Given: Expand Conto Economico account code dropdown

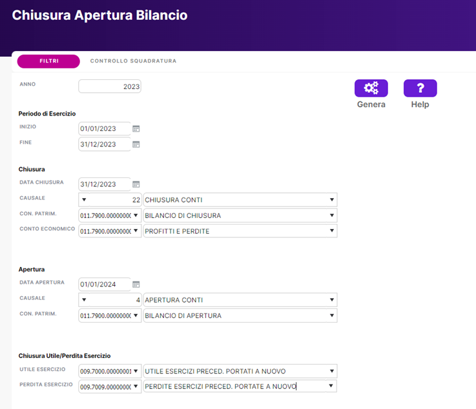Looking at the screenshot, I should 136,231.
